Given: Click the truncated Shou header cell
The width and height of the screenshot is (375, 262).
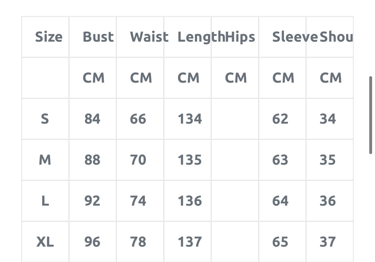Looking at the screenshot, I should [336, 37].
